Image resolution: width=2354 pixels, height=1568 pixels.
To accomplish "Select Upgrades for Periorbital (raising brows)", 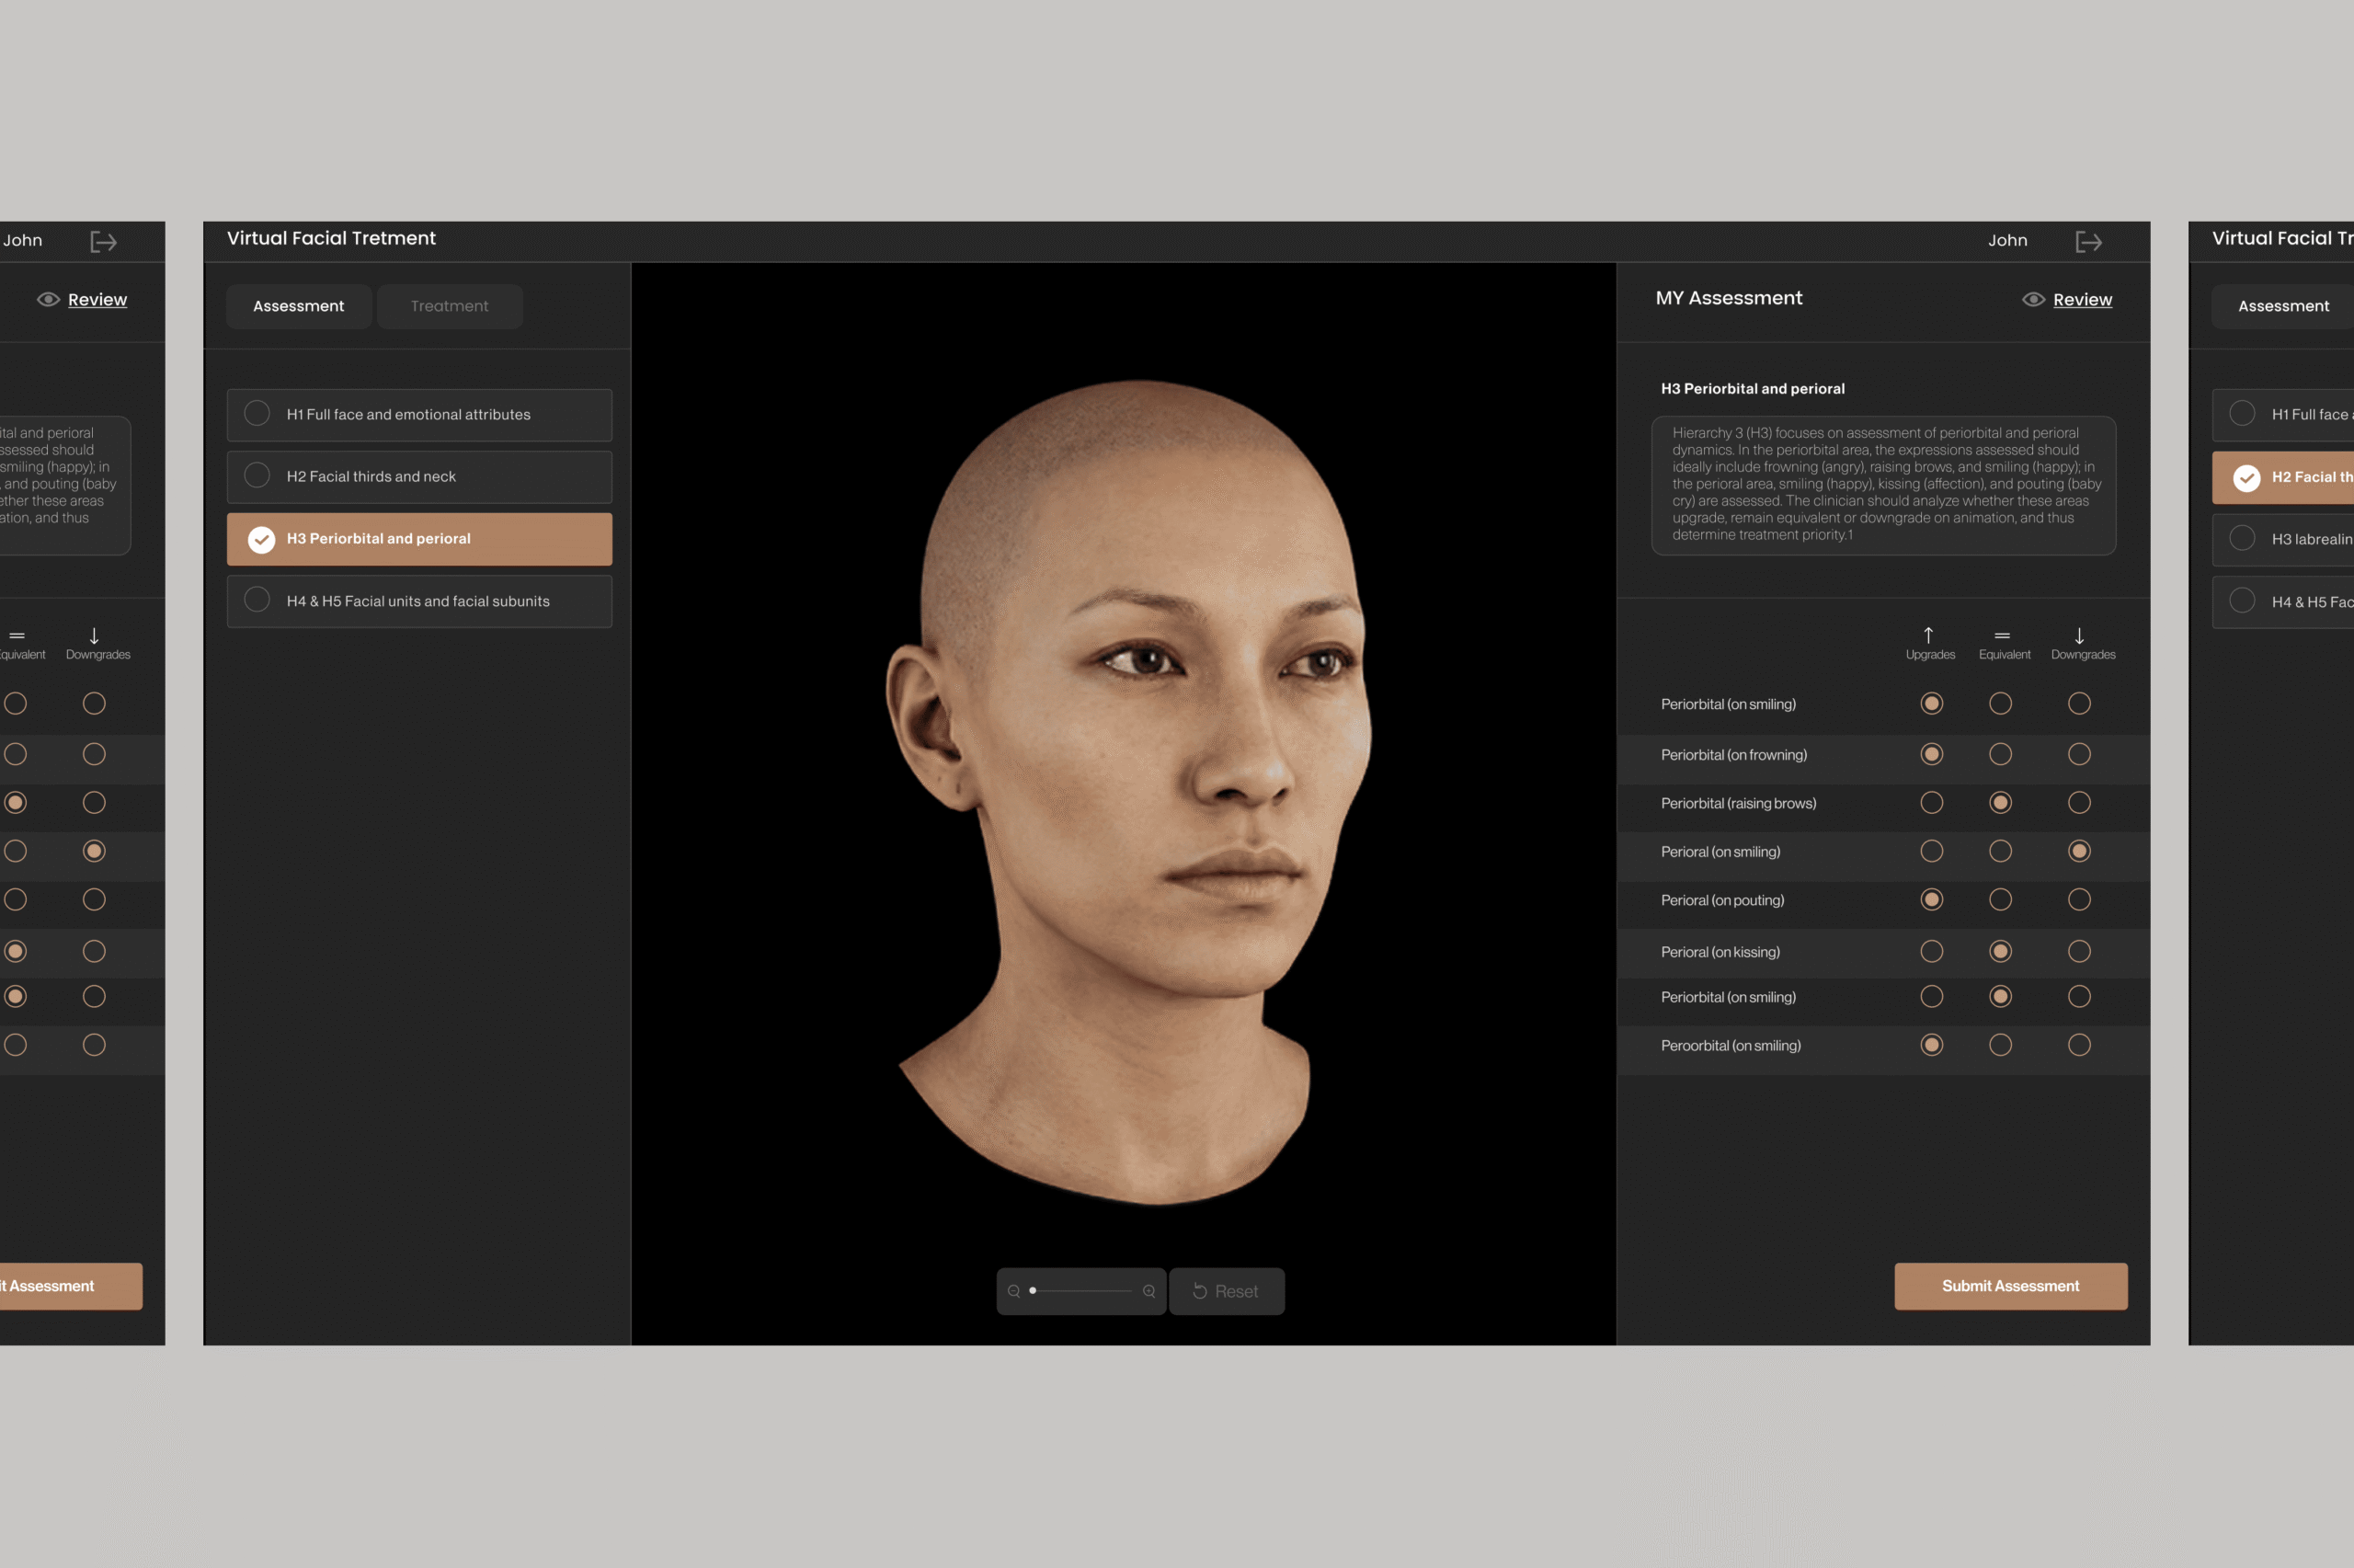I will click(x=1931, y=803).
